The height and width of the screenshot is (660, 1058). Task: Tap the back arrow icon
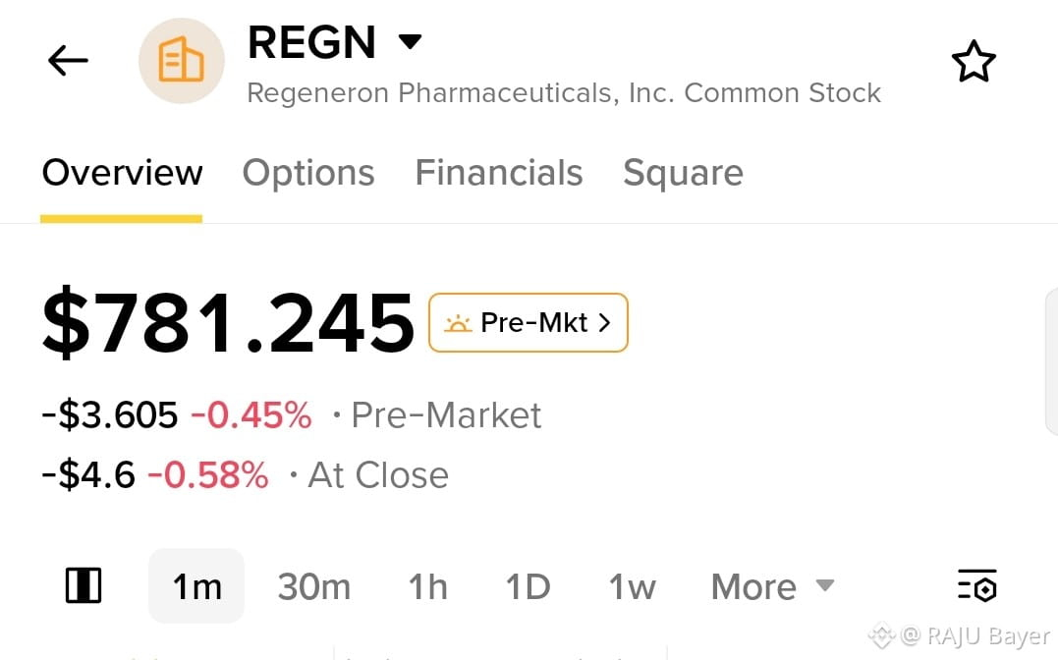tap(68, 61)
